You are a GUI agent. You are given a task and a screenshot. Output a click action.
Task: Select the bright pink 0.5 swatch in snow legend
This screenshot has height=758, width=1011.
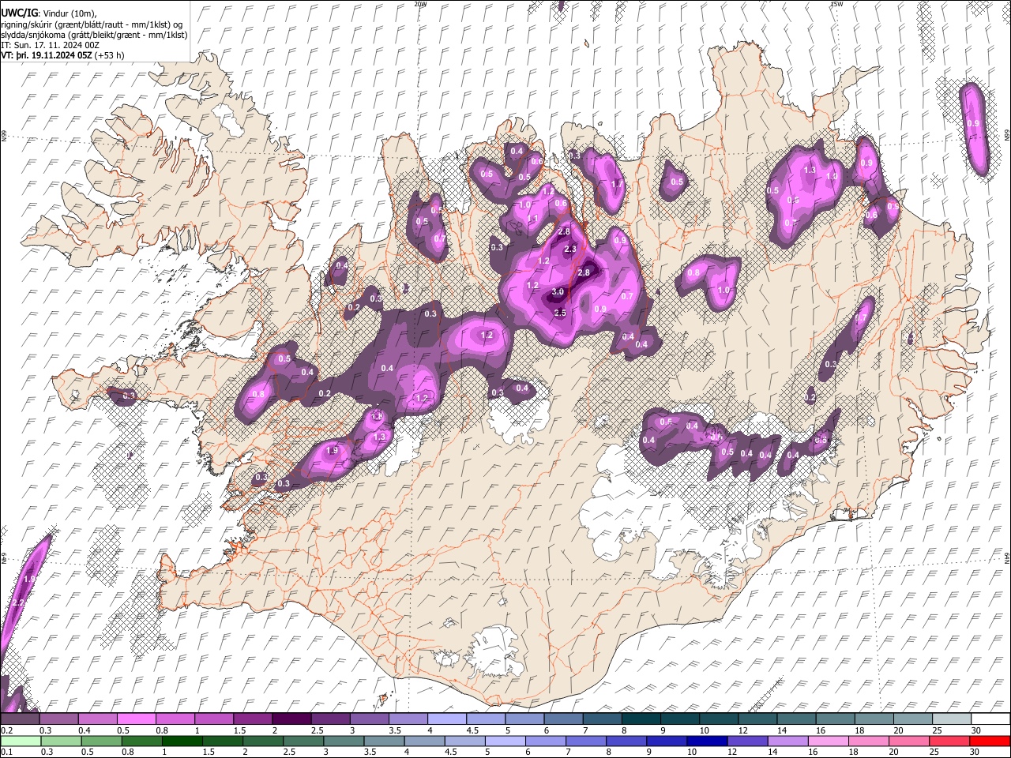(136, 719)
